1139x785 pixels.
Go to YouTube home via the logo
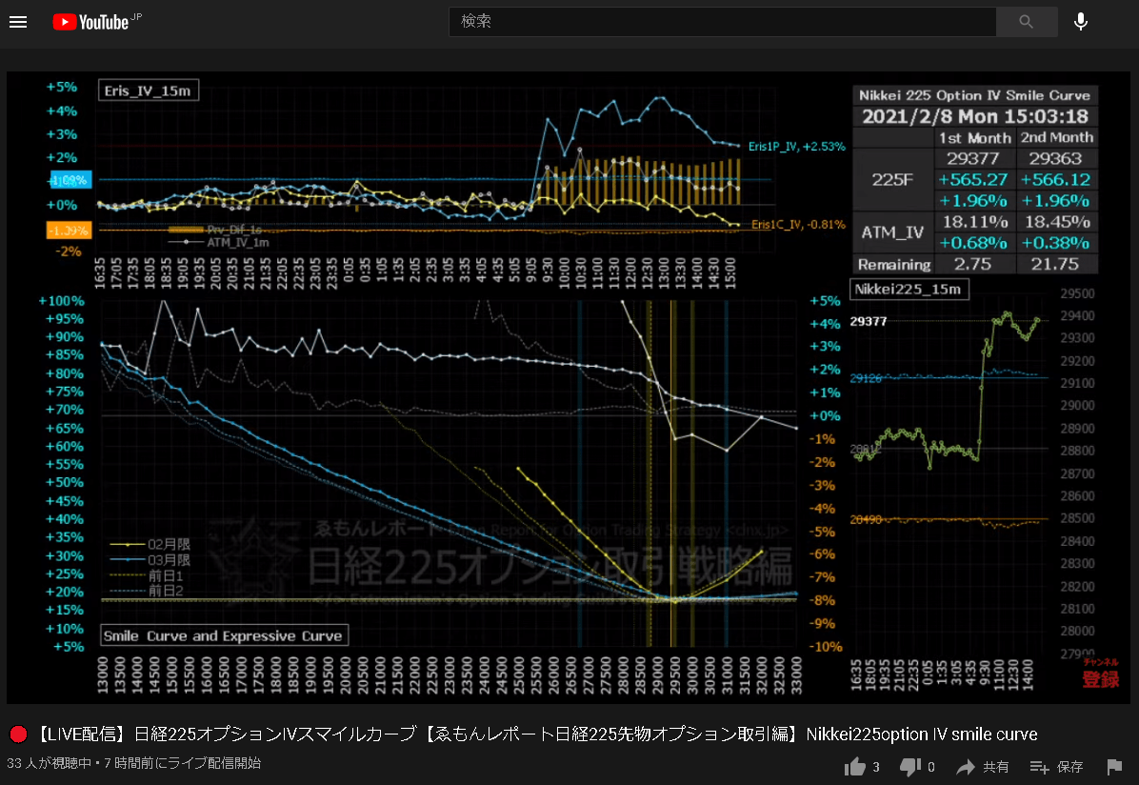click(x=96, y=22)
